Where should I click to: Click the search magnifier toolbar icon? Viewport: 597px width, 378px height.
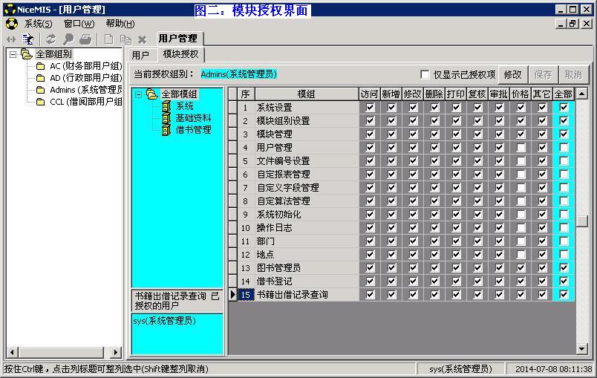pos(68,39)
